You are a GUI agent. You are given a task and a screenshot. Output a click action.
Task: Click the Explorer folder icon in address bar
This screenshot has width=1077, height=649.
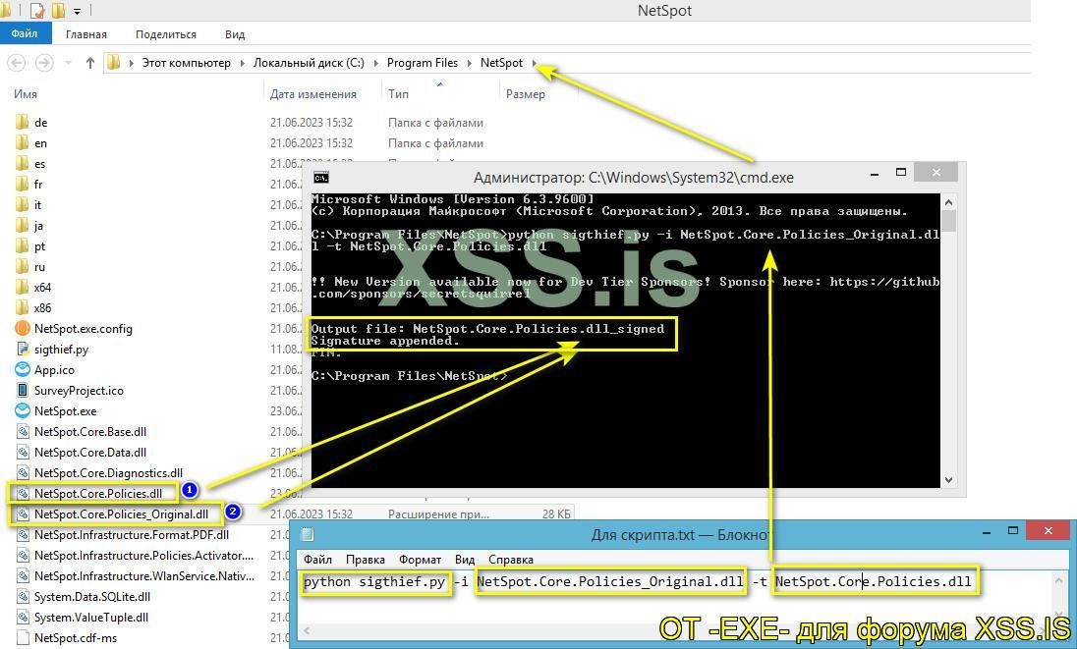pyautogui.click(x=113, y=63)
